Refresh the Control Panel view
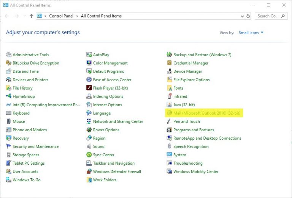 pyautogui.click(x=248, y=16)
